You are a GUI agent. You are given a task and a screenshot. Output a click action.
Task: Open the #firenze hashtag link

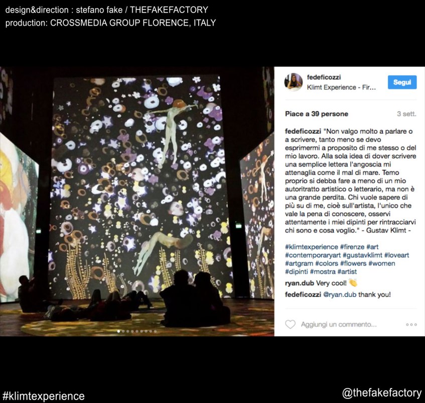[x=352, y=247]
